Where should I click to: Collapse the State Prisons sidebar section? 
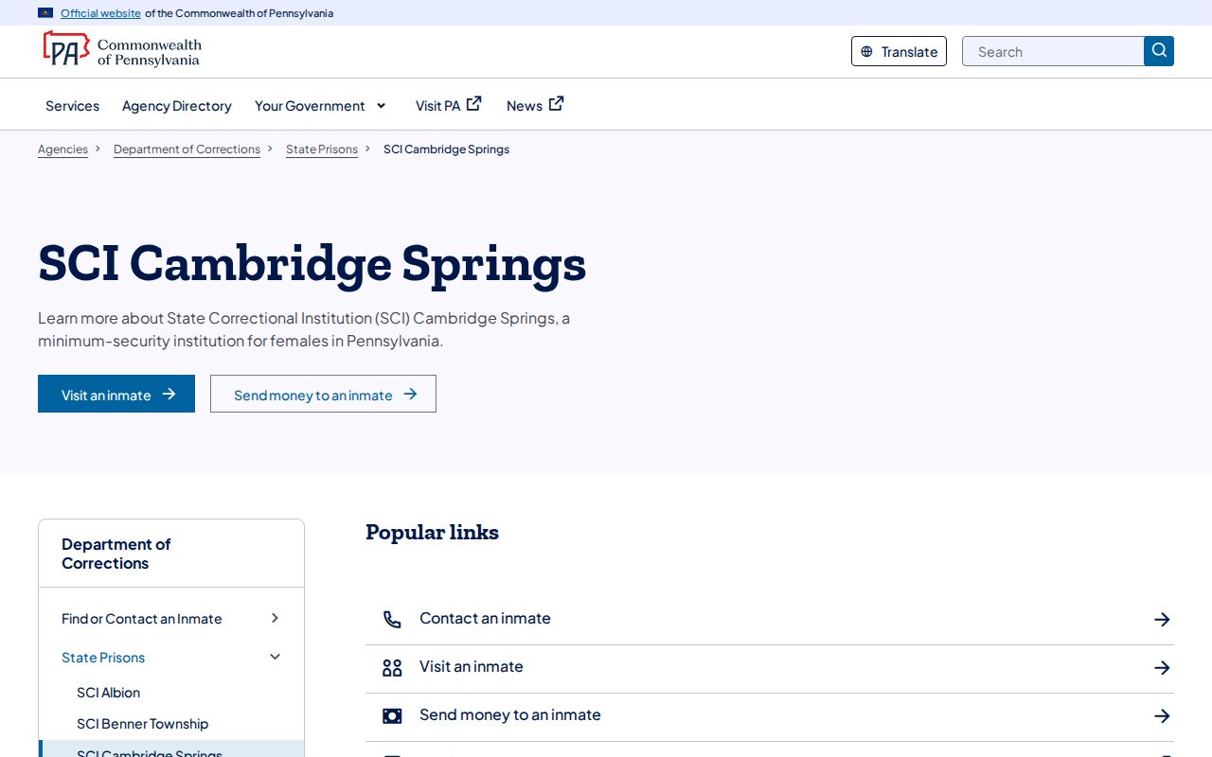[x=275, y=657]
